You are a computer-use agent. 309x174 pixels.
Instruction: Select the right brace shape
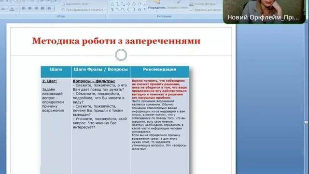pyautogui.click(x=134, y=9)
